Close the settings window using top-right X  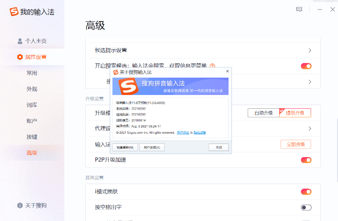333,9
